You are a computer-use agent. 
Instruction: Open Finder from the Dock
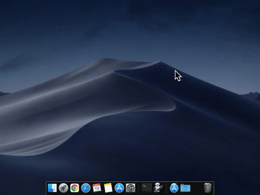pyautogui.click(x=52, y=188)
